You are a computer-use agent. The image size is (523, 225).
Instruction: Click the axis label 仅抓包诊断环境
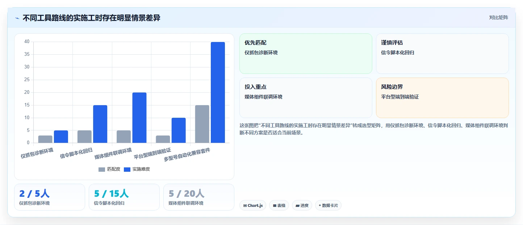point(37,153)
